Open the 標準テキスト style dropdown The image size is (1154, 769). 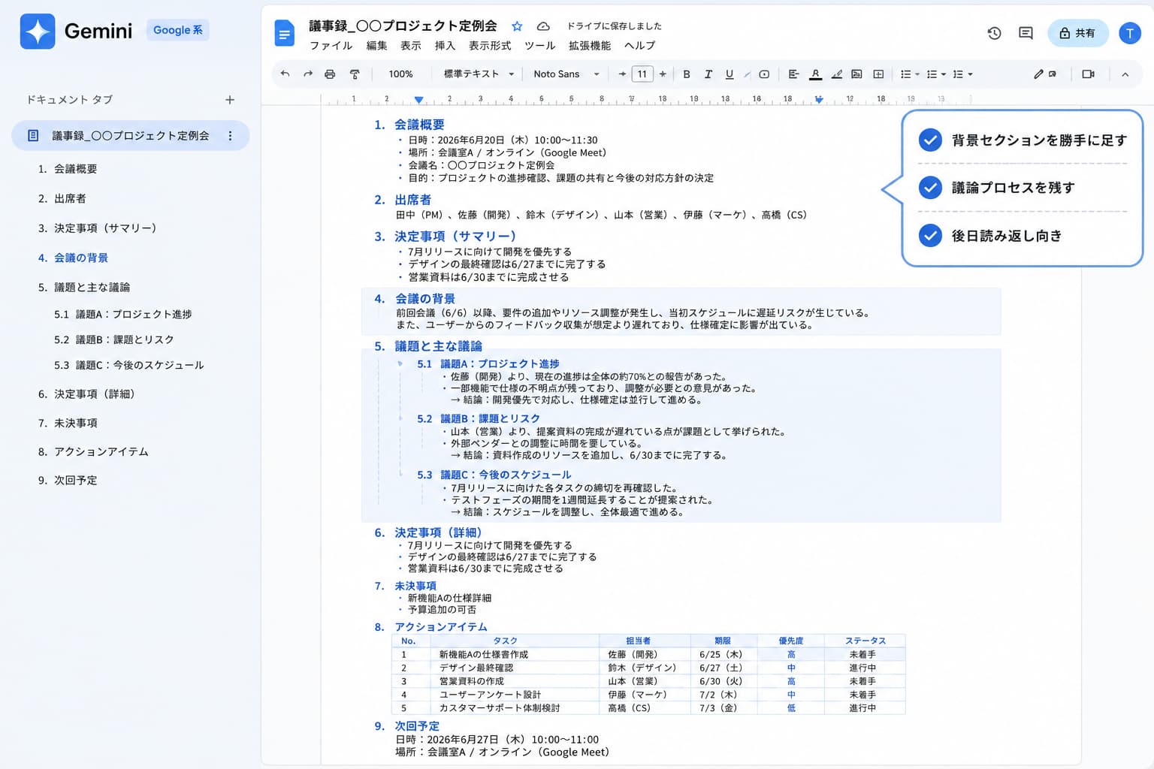(479, 74)
